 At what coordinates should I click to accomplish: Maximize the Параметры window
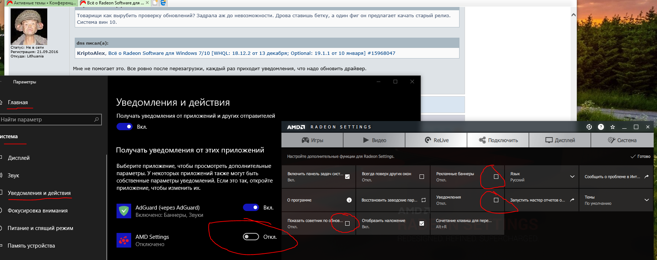coord(395,82)
